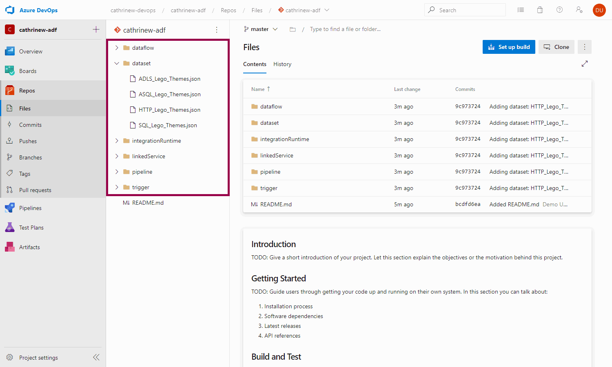612x367 pixels.
Task: Open the Boards hub
Action: coord(27,71)
